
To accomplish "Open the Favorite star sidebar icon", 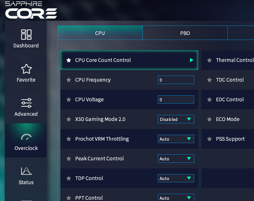I will (26, 69).
